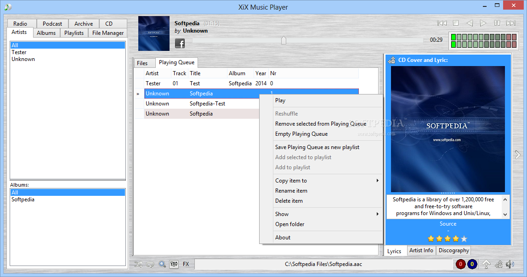Click the red 0 counter circle
The width and height of the screenshot is (527, 277).
point(460,264)
